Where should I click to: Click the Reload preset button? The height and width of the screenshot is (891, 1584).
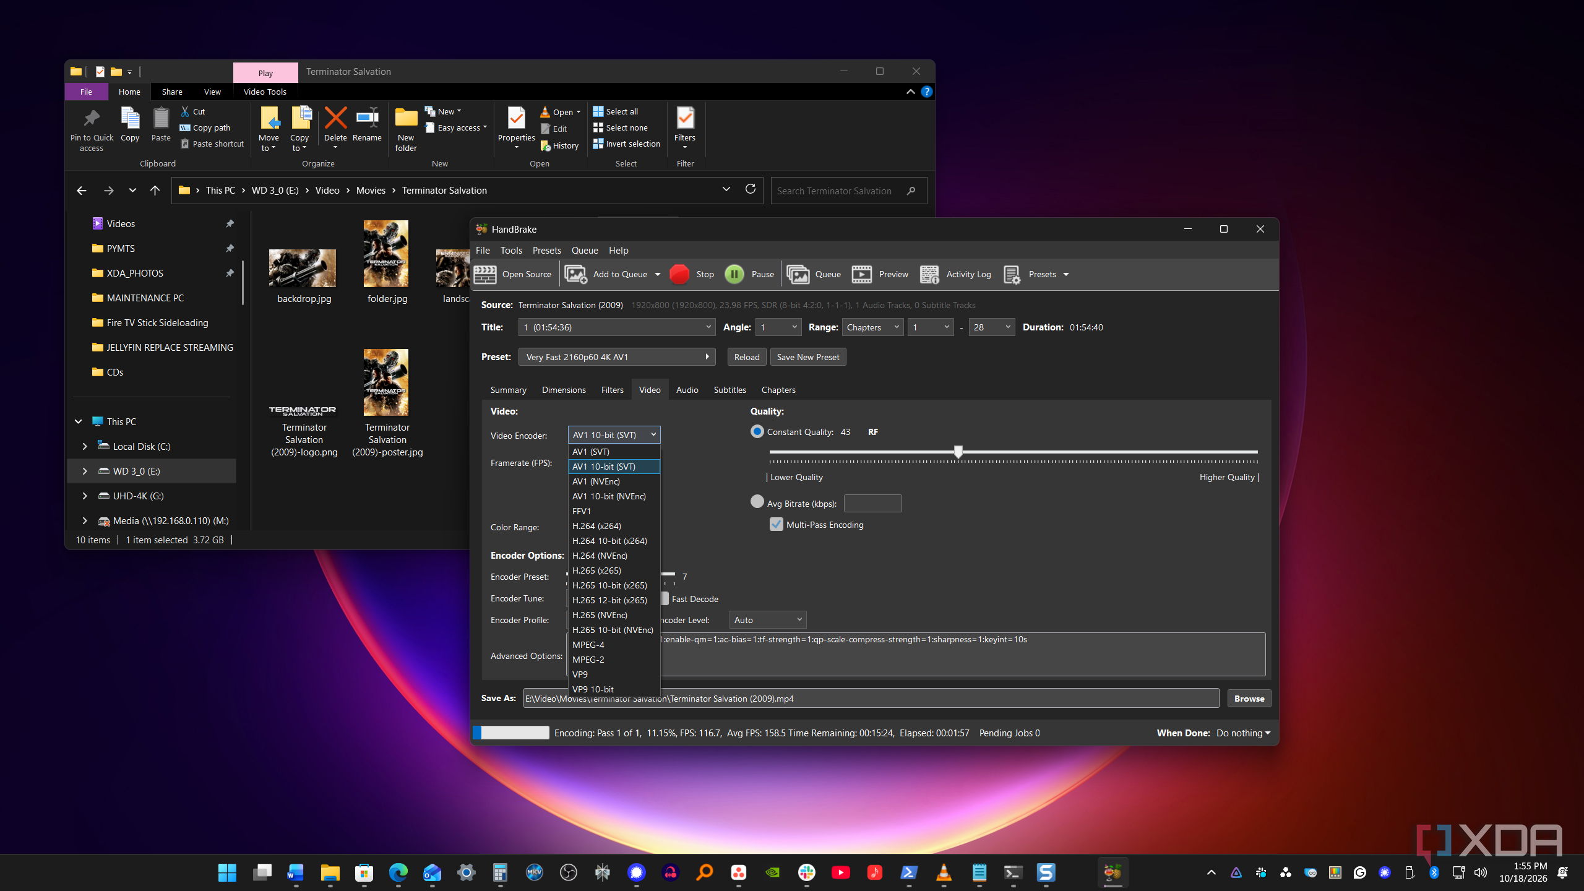pyautogui.click(x=747, y=357)
